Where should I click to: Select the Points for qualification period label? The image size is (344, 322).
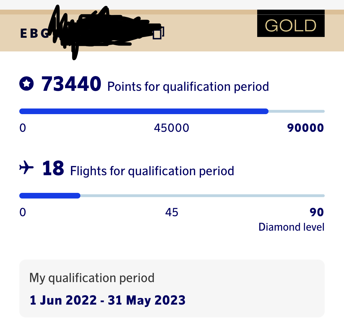click(188, 87)
